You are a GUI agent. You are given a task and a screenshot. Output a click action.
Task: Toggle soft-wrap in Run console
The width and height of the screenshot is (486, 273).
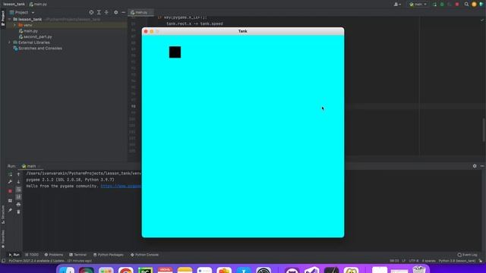click(18, 190)
